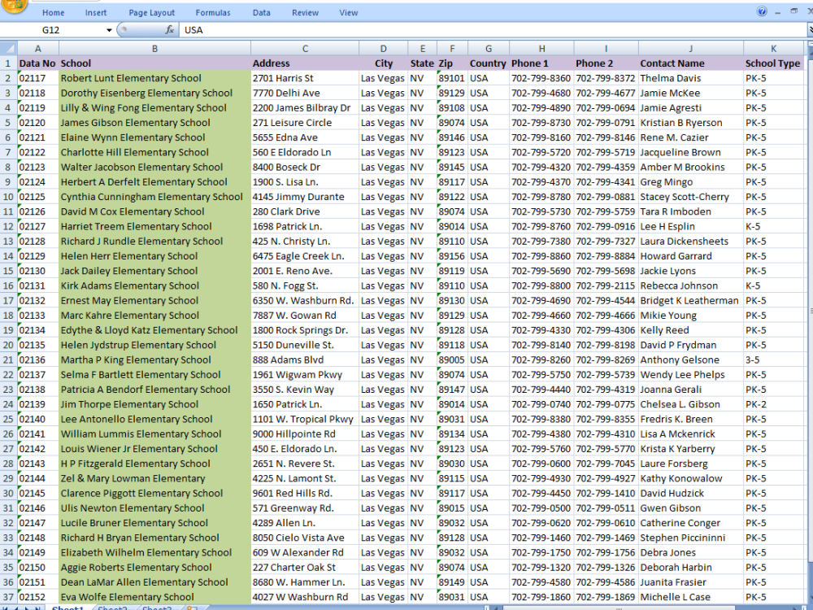Select the Phone 1 header cell
Viewport: 813px width, 610px height.
[x=541, y=63]
